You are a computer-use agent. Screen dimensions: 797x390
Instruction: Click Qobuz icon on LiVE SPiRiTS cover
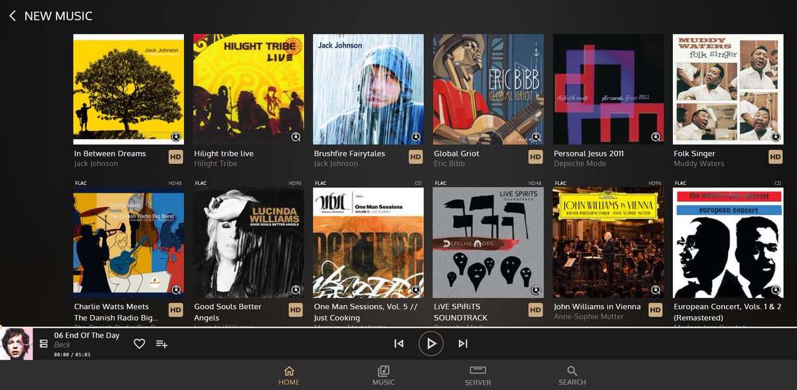tap(535, 290)
